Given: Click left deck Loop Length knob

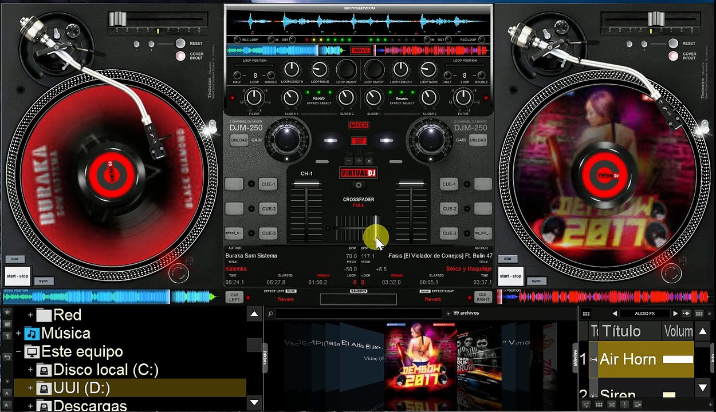Looking at the screenshot, I should click(292, 70).
